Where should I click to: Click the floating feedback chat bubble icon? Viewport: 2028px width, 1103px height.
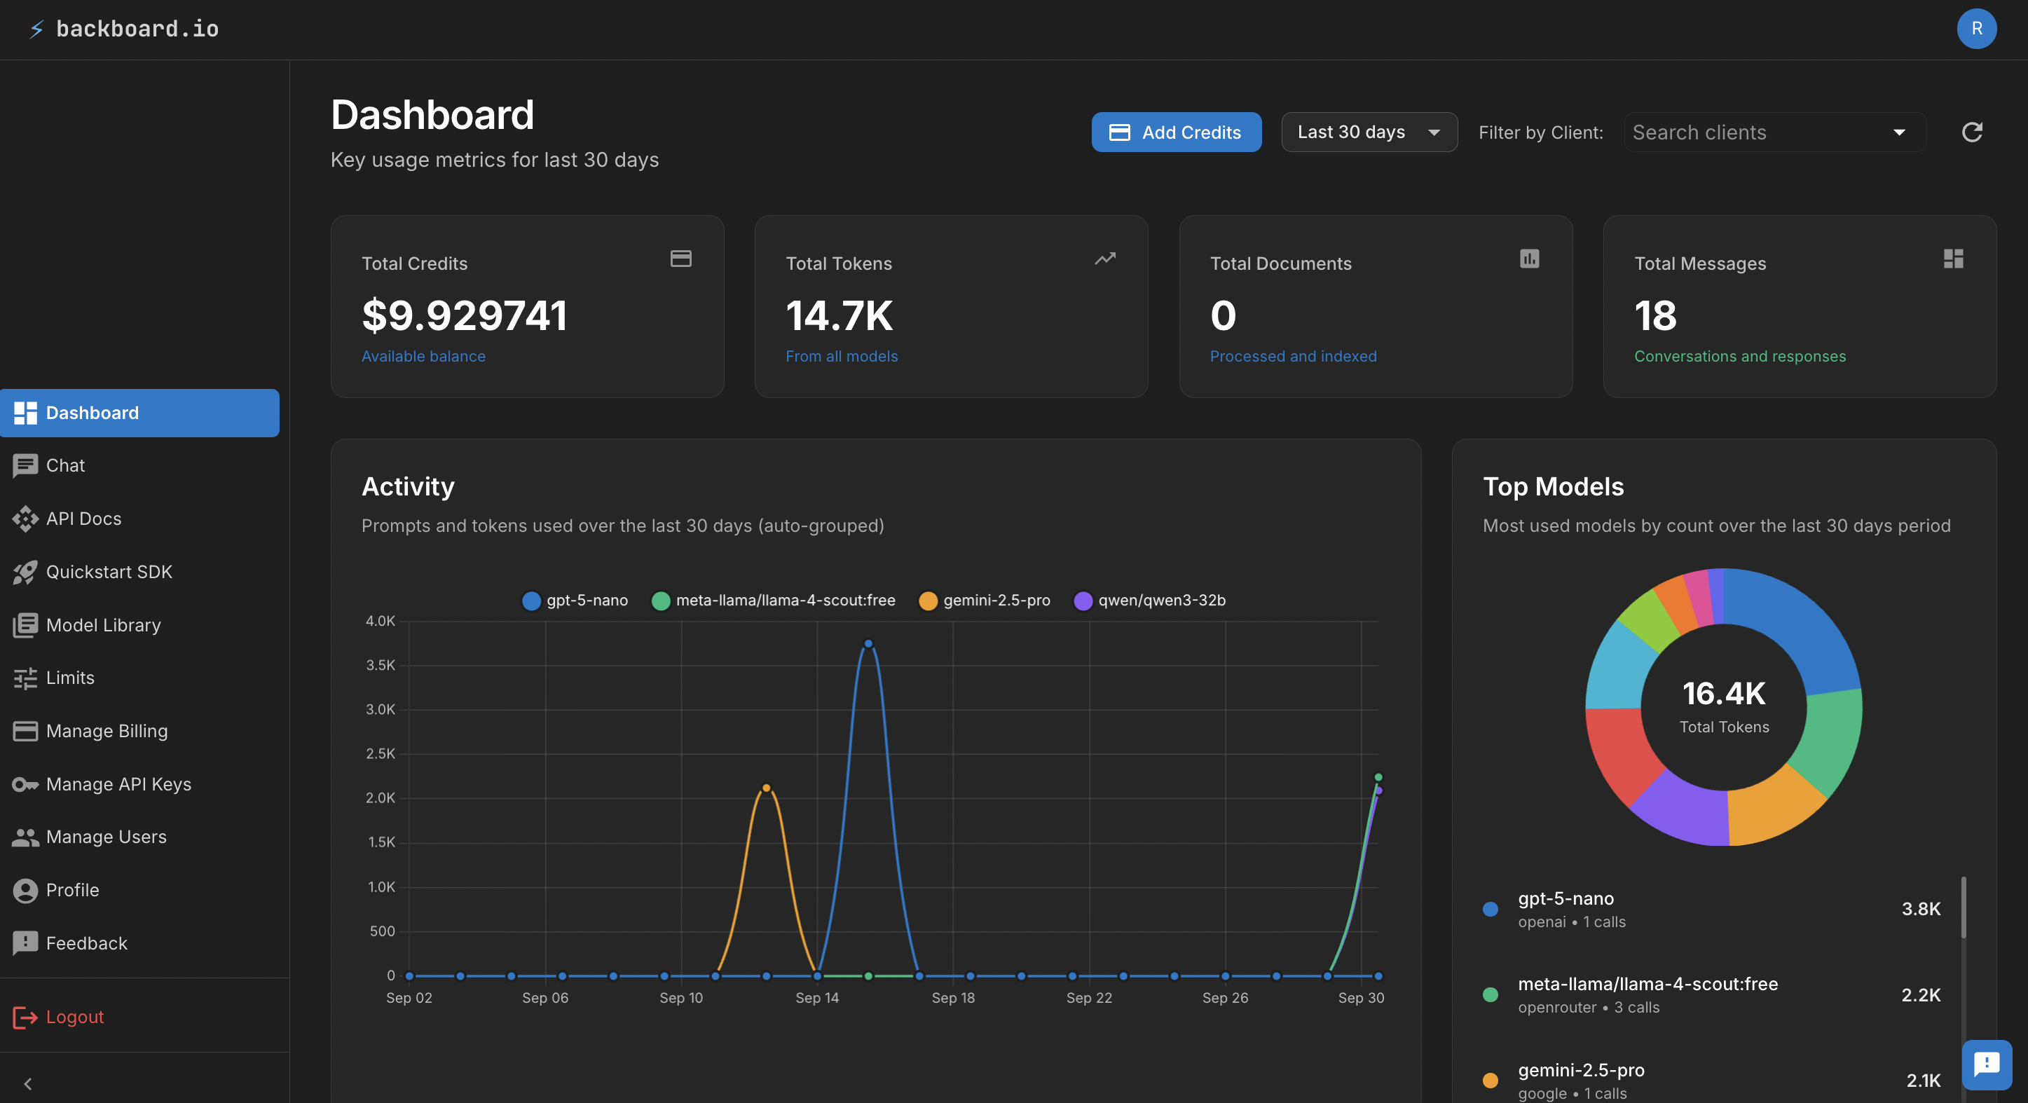click(1986, 1064)
